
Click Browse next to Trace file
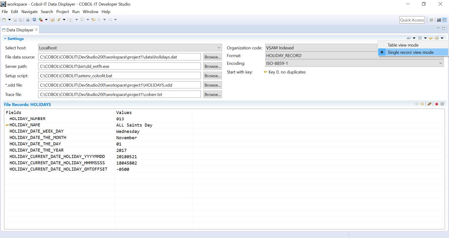click(212, 95)
